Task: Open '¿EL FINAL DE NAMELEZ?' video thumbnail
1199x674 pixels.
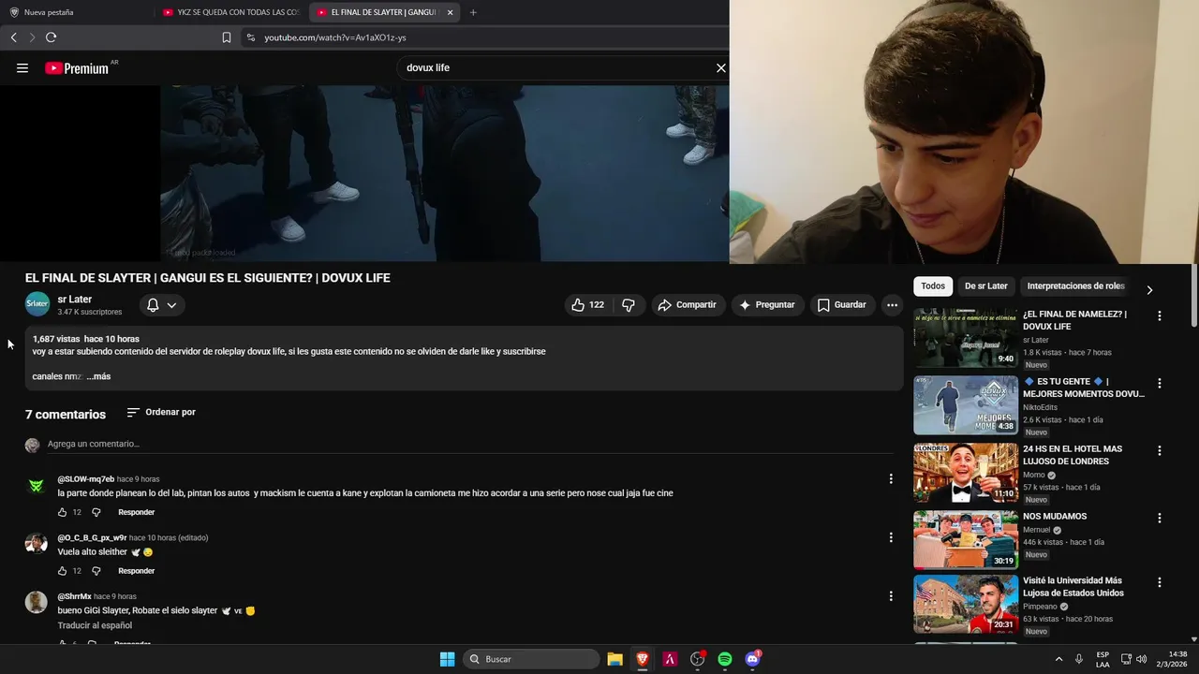Action: pos(966,338)
